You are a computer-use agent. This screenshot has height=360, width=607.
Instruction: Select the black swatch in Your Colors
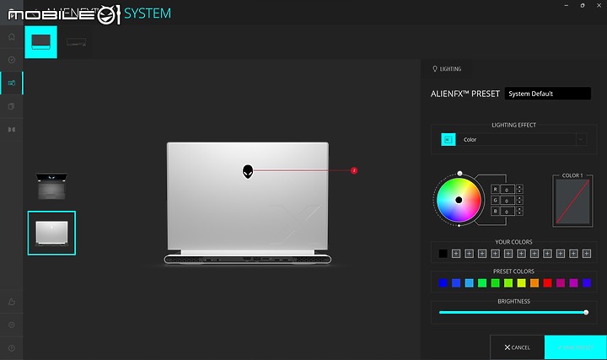[x=443, y=254]
